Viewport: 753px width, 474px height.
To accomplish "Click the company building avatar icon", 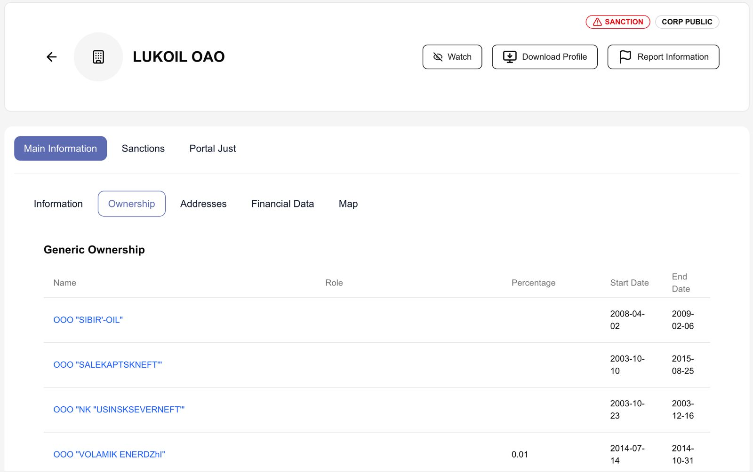I will coord(98,57).
